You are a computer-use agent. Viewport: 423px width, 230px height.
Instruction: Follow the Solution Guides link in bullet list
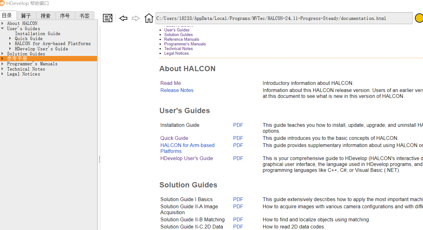(179, 35)
